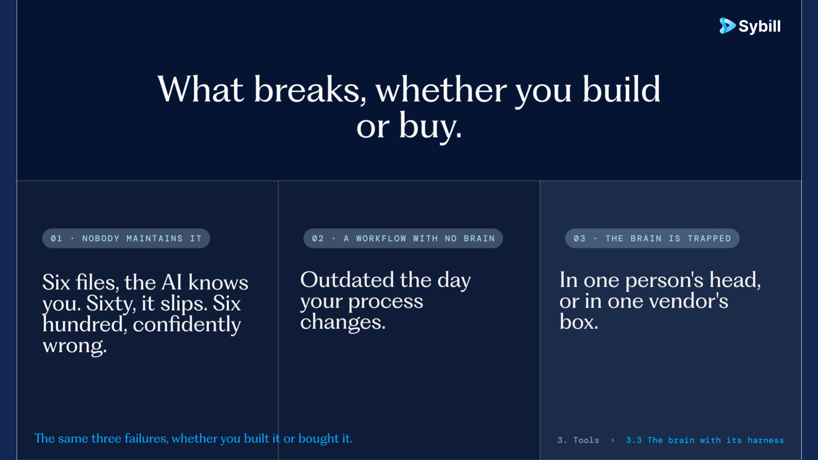
Task: Select the 03 The Brain Is Trapped pill
Action: [x=652, y=239]
